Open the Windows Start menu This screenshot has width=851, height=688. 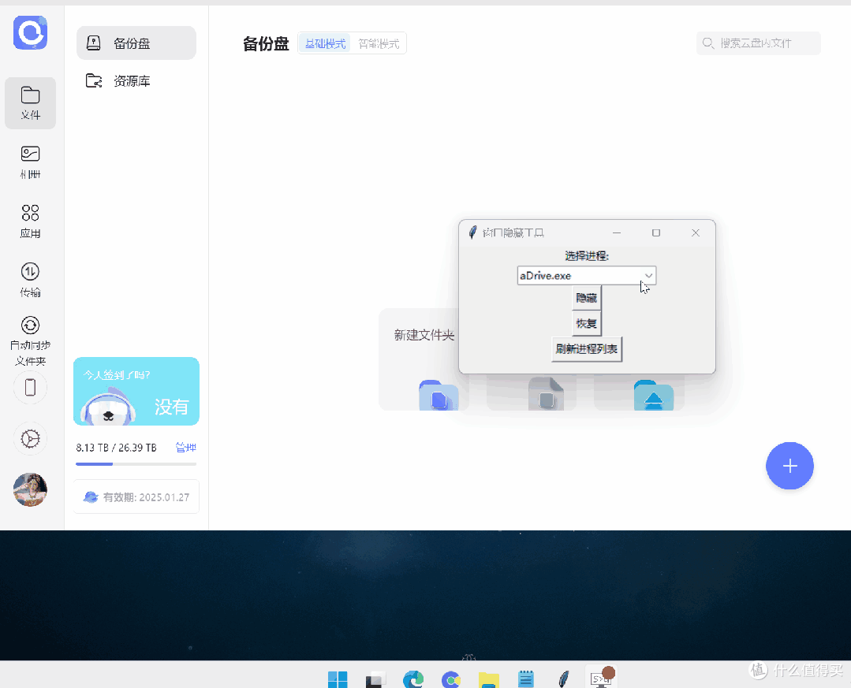coord(338,679)
